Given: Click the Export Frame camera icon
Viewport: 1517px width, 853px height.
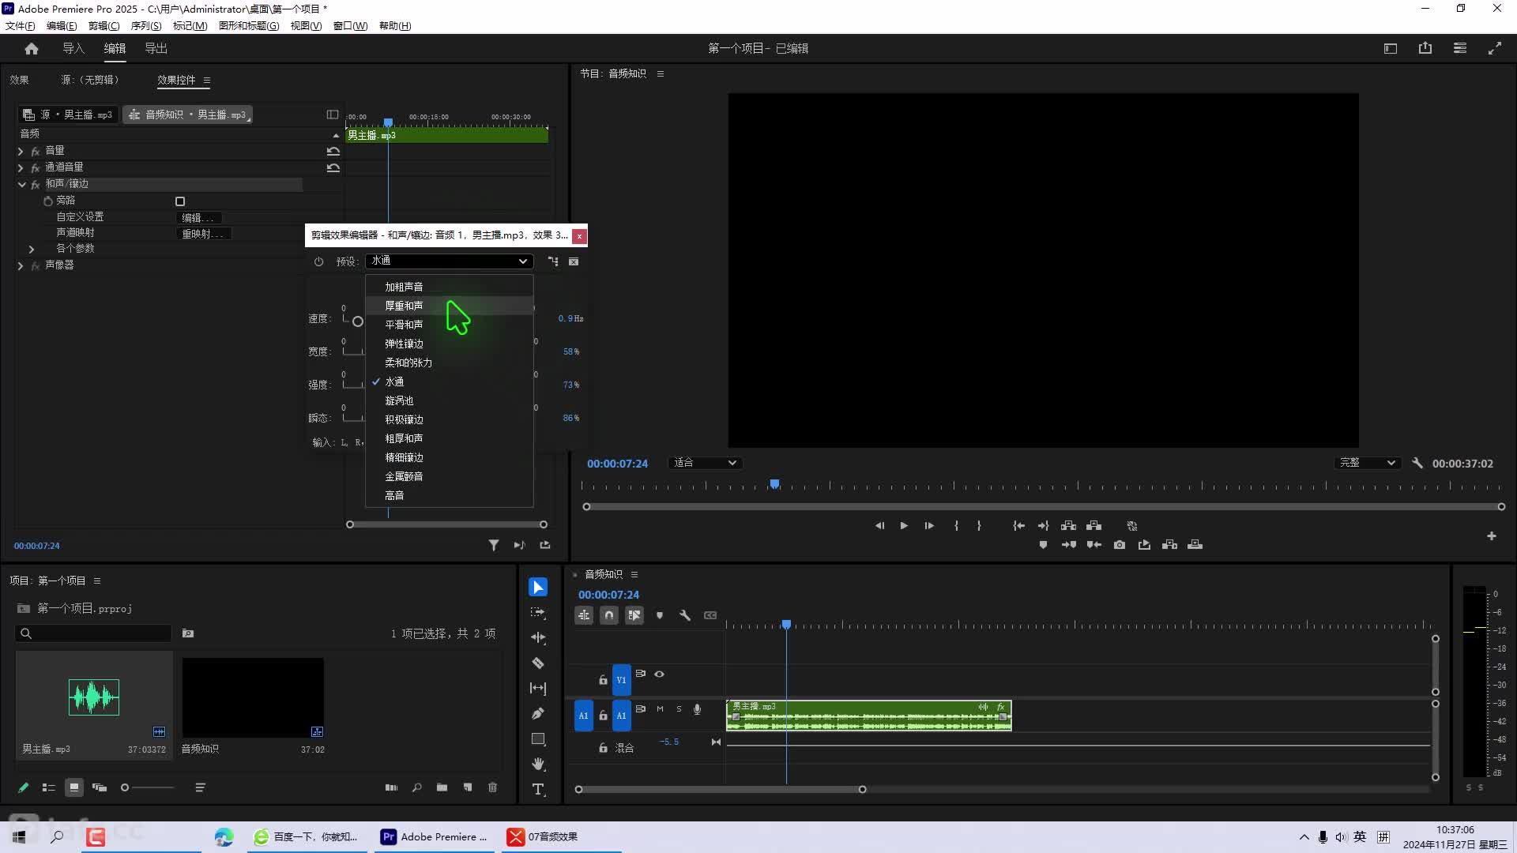Looking at the screenshot, I should tap(1120, 545).
